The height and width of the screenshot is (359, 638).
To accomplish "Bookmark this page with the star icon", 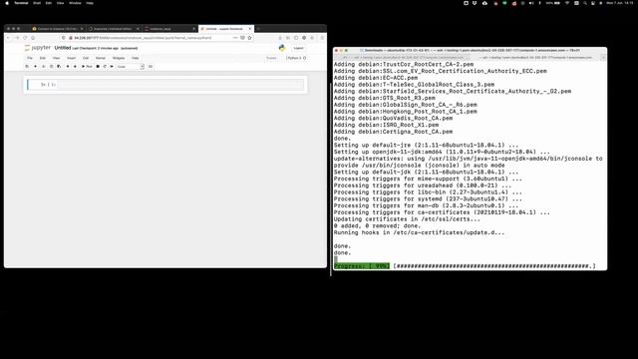I will tap(250, 38).
